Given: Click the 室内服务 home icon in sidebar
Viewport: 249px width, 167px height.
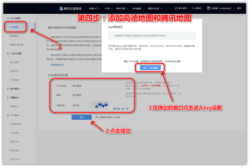Looking at the screenshot, I should [8, 89].
